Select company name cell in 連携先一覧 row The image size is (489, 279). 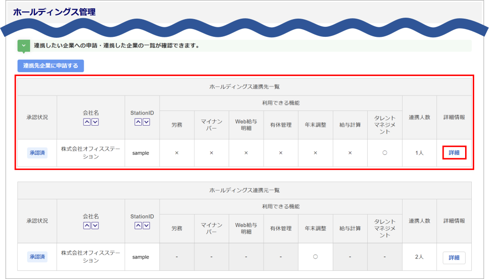click(x=91, y=153)
